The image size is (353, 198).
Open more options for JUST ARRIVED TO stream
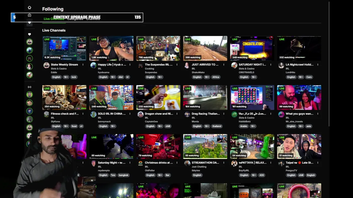(224, 65)
